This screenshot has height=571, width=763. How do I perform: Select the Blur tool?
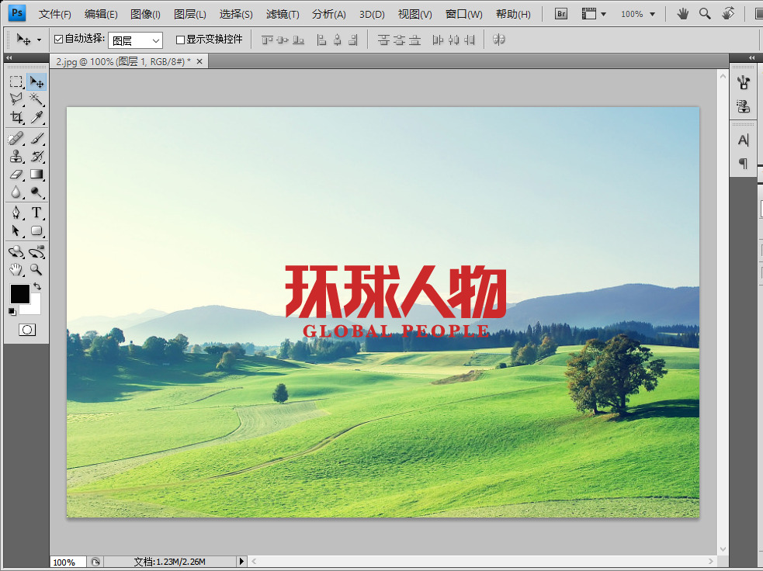tap(16, 192)
